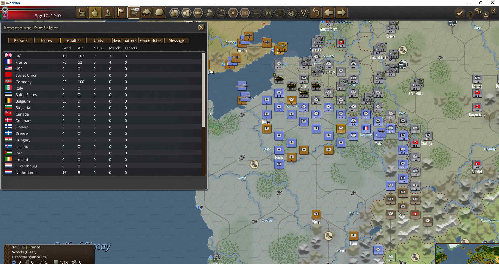The height and width of the screenshot is (264, 499).
Task: Toggle the train railway map overlay
Action: [x=198, y=12]
